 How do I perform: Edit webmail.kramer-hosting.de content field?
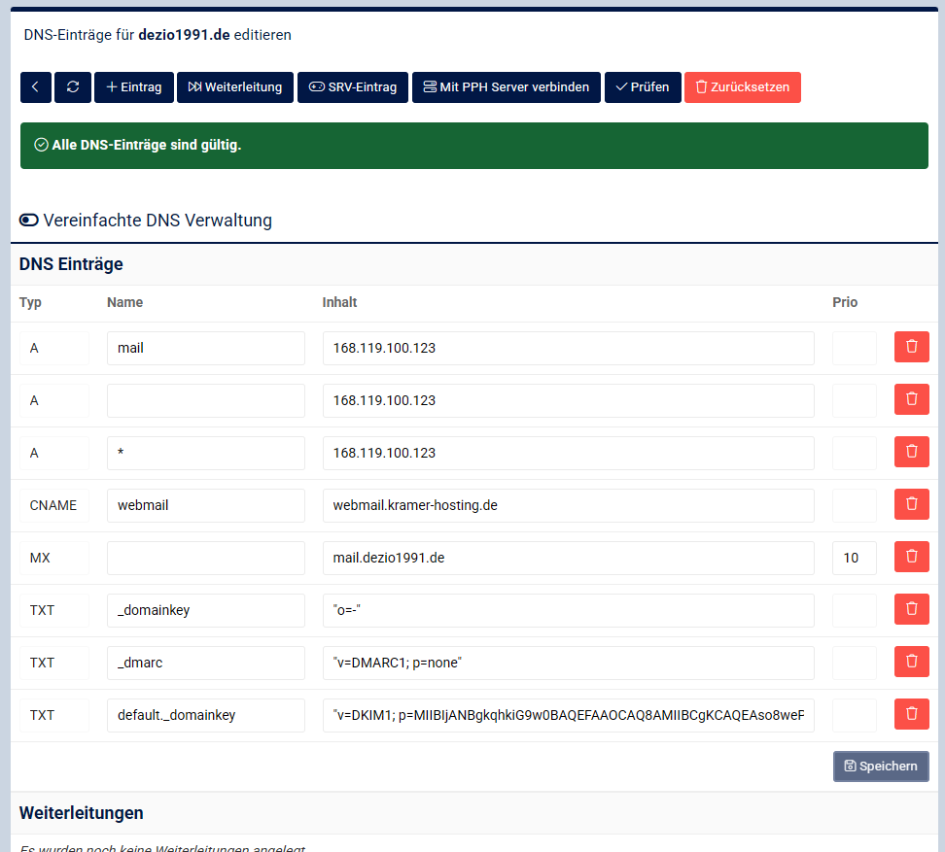(569, 505)
